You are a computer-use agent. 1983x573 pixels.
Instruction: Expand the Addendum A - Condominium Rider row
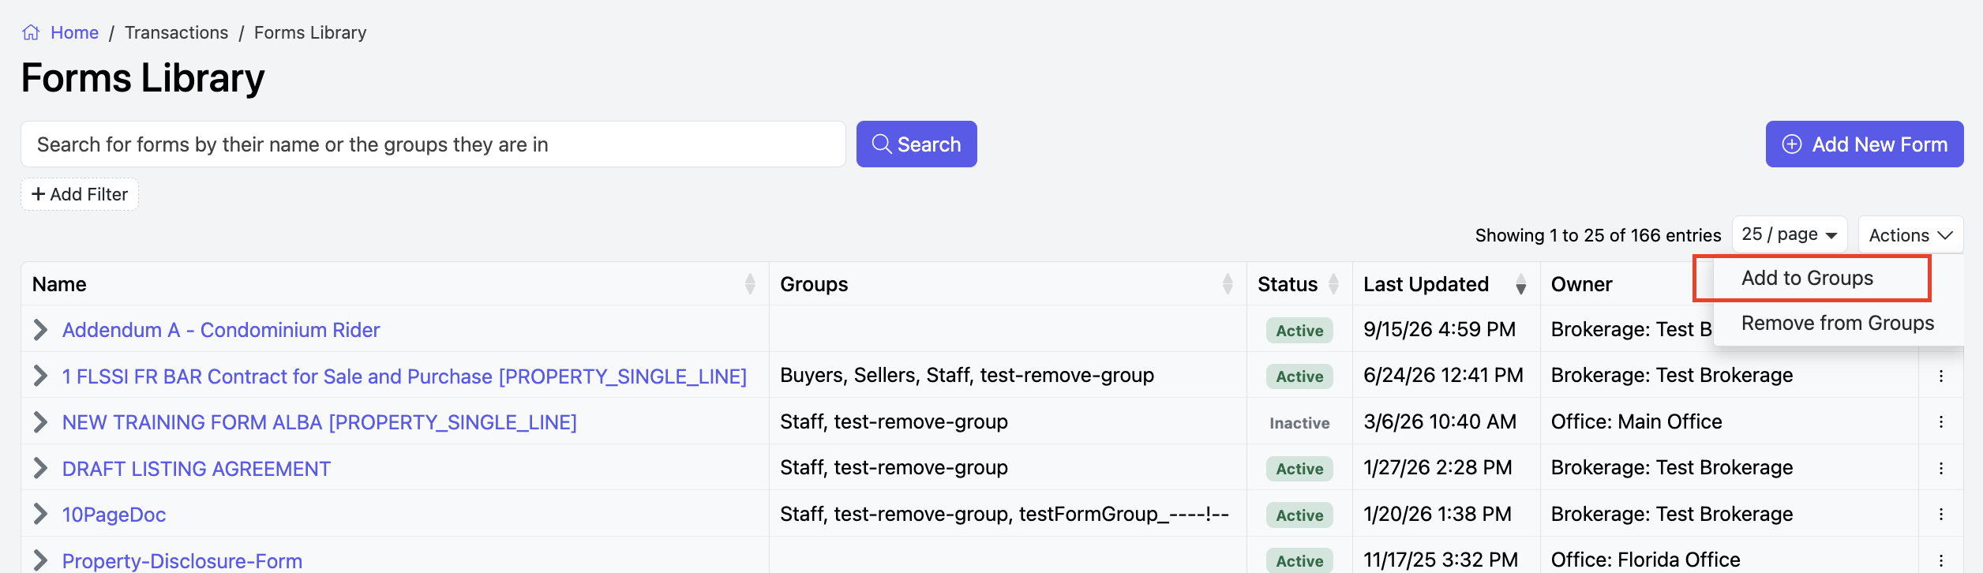[x=40, y=330]
